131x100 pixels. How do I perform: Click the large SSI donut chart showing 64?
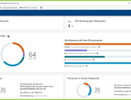pos(13,54)
